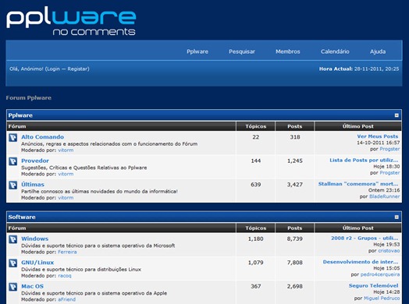409x304 pixels.
Task: Click the Windows forum status icon
Action: (x=13, y=239)
